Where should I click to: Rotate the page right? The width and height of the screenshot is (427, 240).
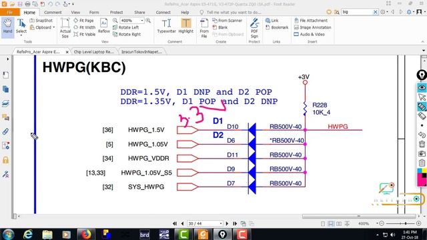(127, 34)
